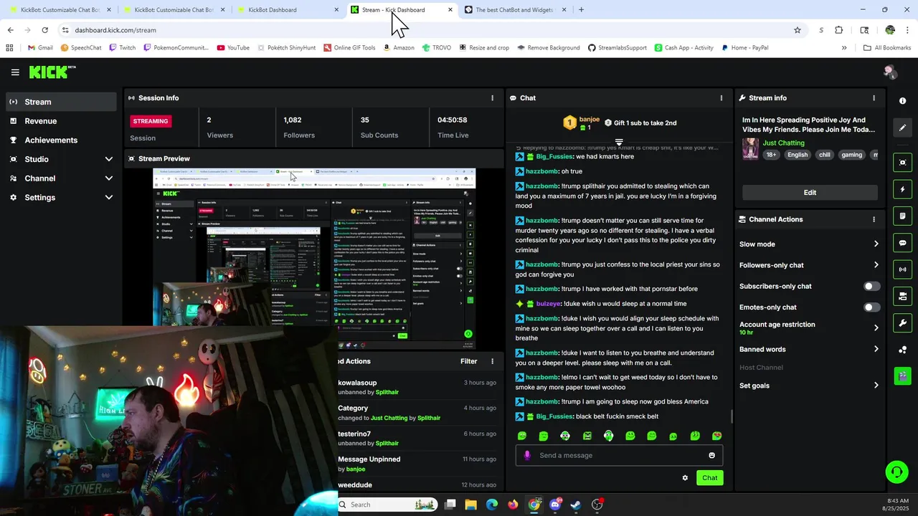Open Followers-only chat options

pos(809,265)
